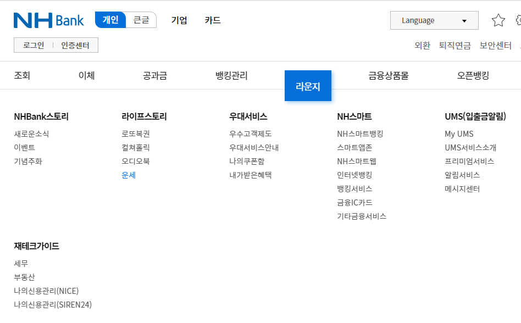The image size is (521, 323).
Task: Click the favorites star icon
Action: [x=498, y=20]
